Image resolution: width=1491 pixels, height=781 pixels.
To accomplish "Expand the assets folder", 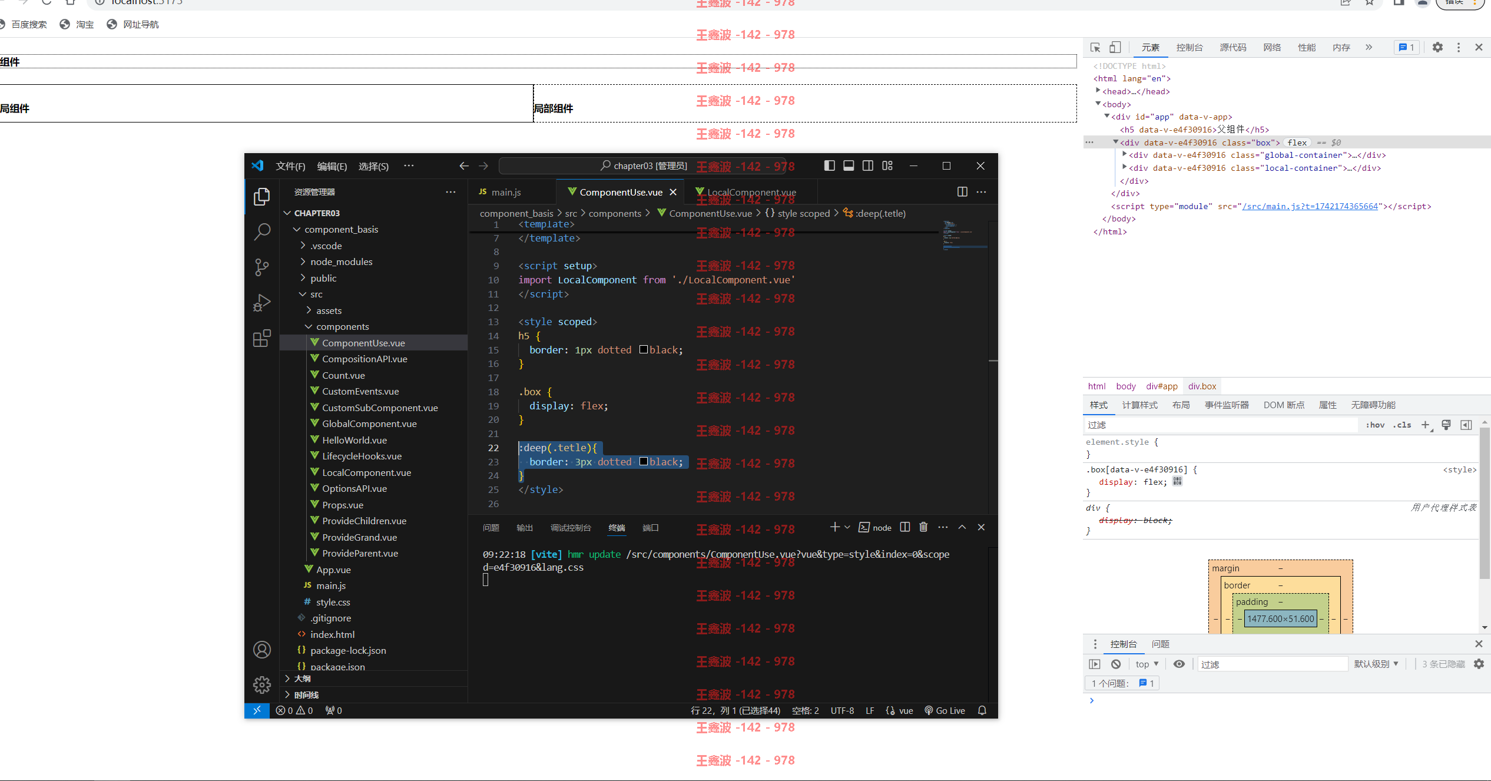I will click(309, 310).
